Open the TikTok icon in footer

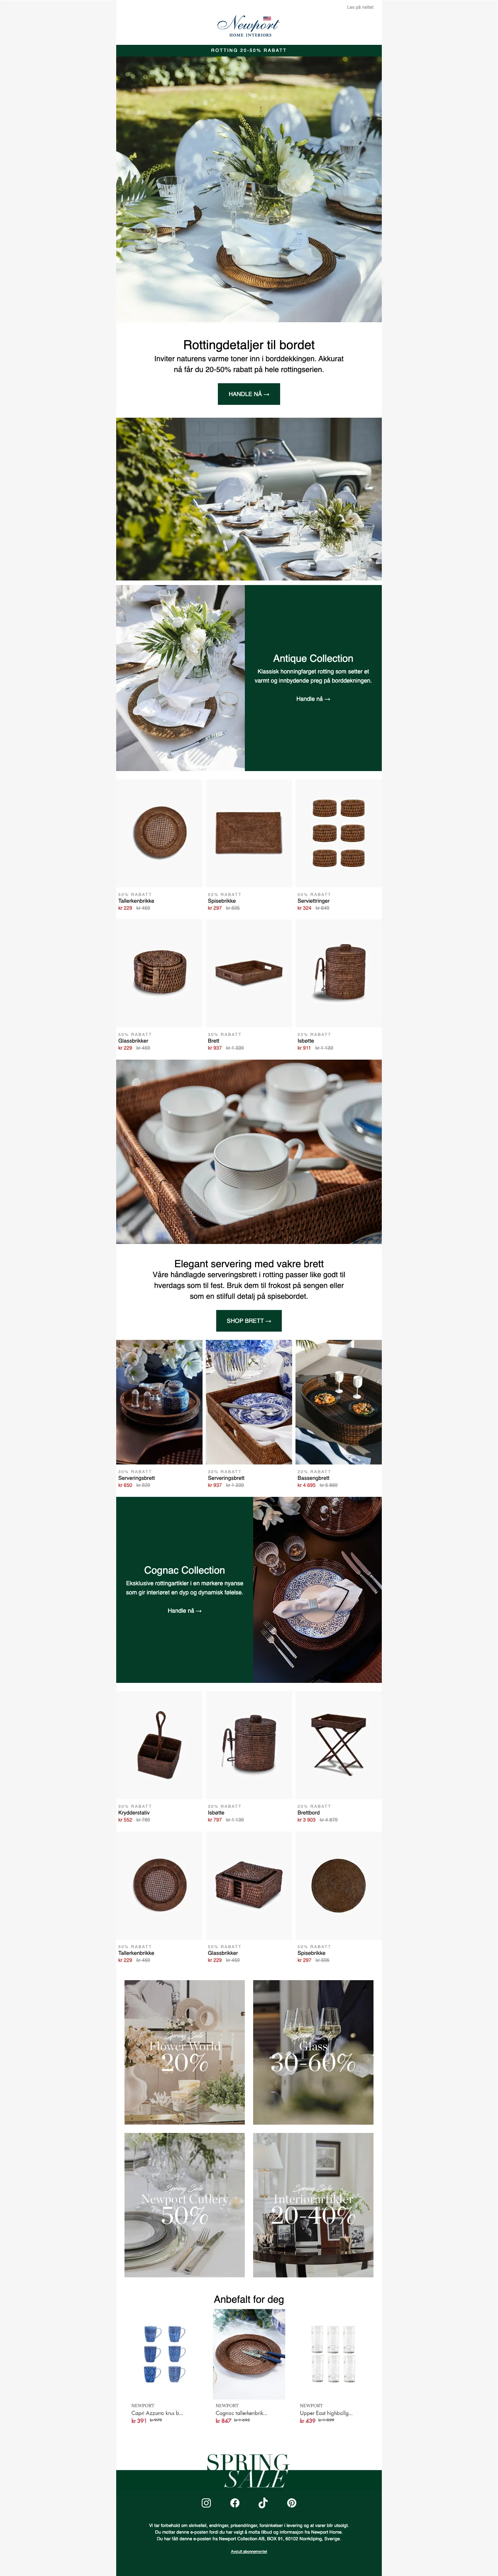pos(263,2503)
